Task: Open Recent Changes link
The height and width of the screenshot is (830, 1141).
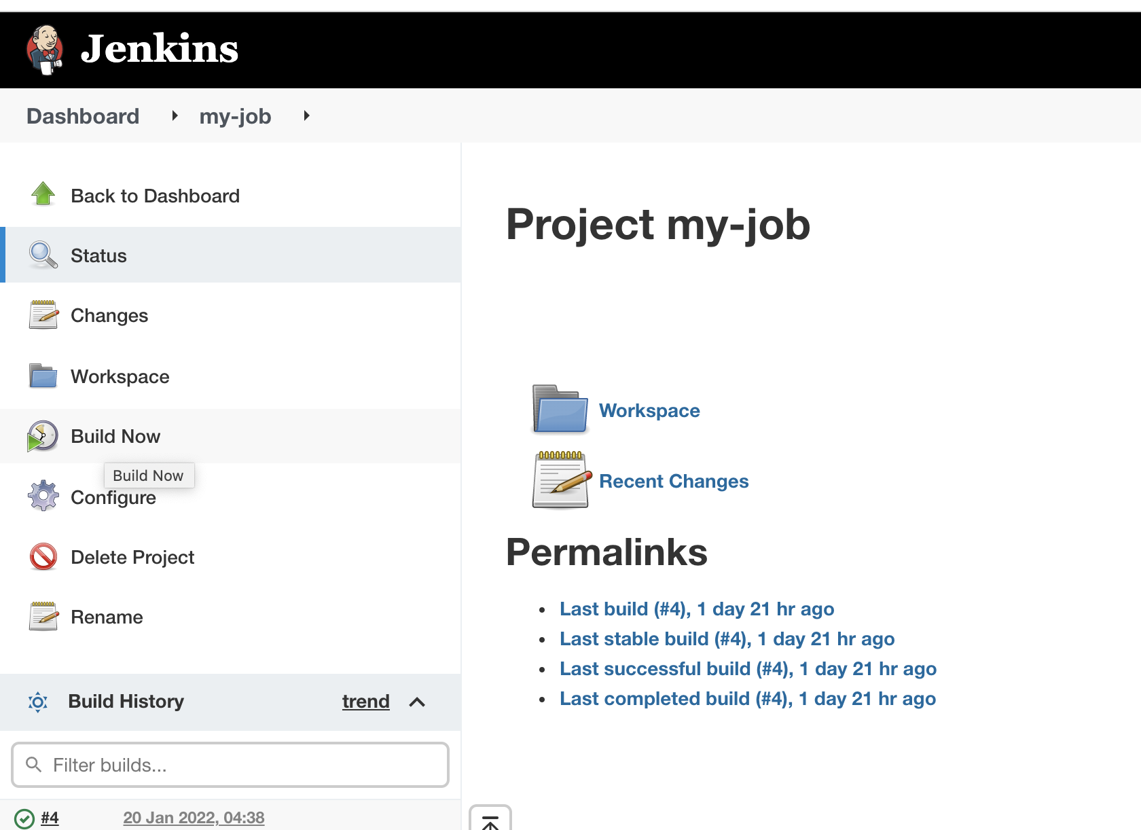Action: click(x=674, y=482)
